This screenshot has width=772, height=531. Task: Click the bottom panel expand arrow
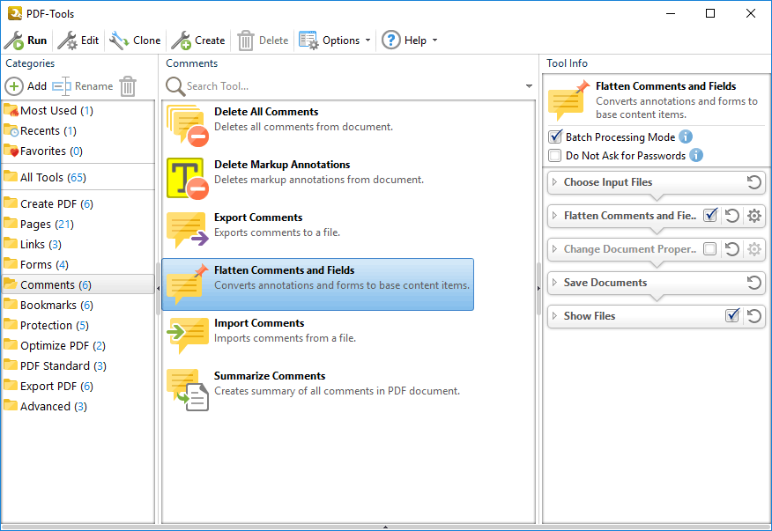(x=385, y=527)
